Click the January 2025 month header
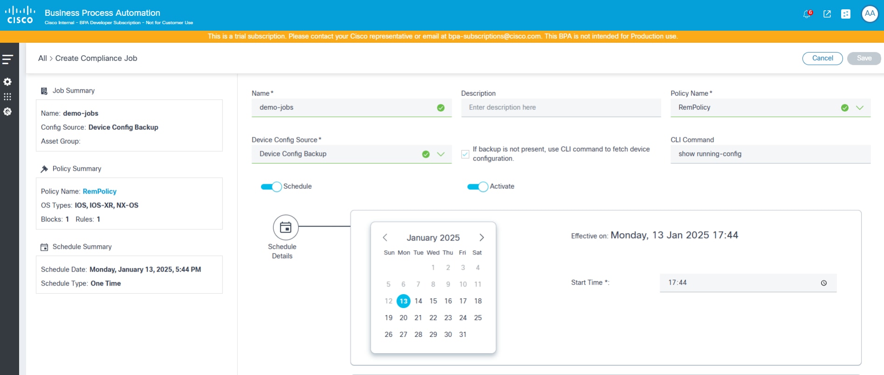 (x=433, y=238)
